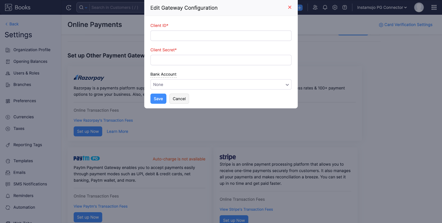Open the notifications bell icon
Screen dimensions: 442x223
325,7
